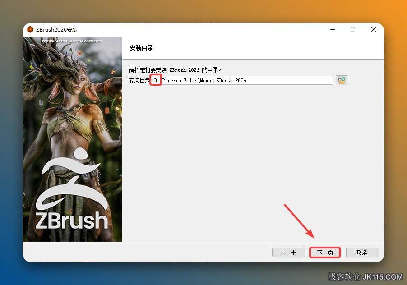Click the ZBrush artwork banner image
This screenshot has width=407, height=285.
tap(72, 139)
